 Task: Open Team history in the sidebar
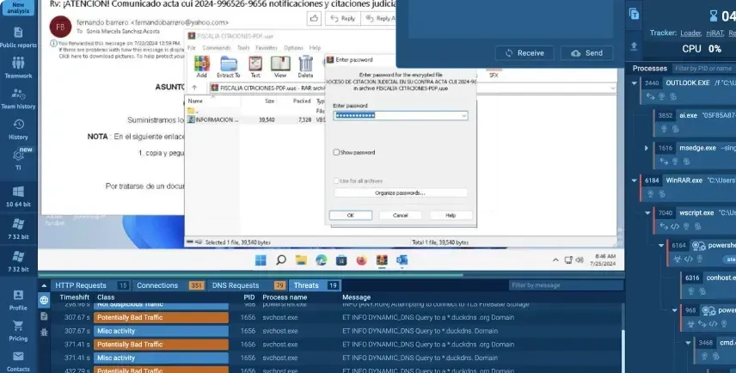(18, 99)
